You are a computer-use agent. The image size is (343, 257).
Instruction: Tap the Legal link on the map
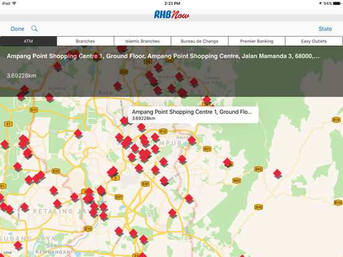coord(7,252)
